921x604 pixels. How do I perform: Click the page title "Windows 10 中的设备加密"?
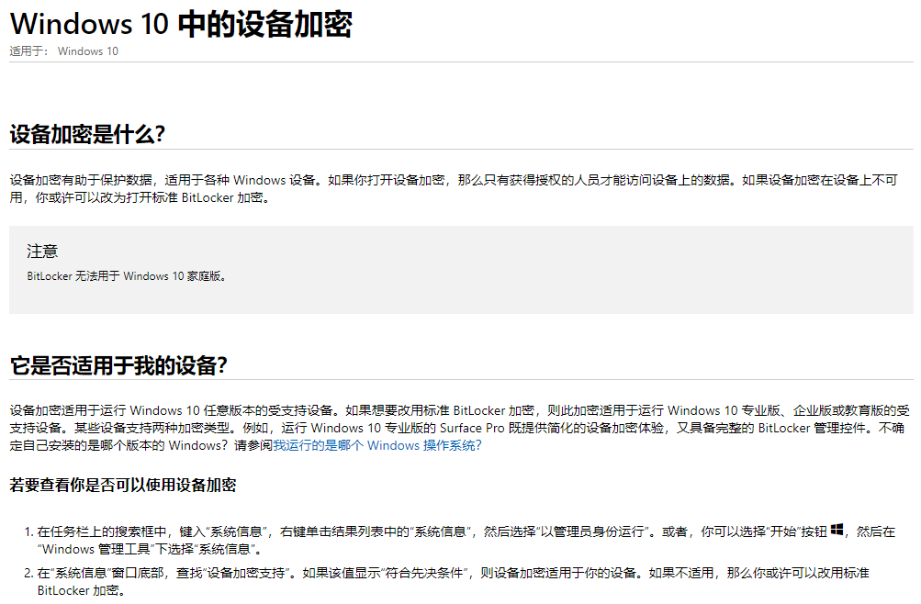click(181, 24)
